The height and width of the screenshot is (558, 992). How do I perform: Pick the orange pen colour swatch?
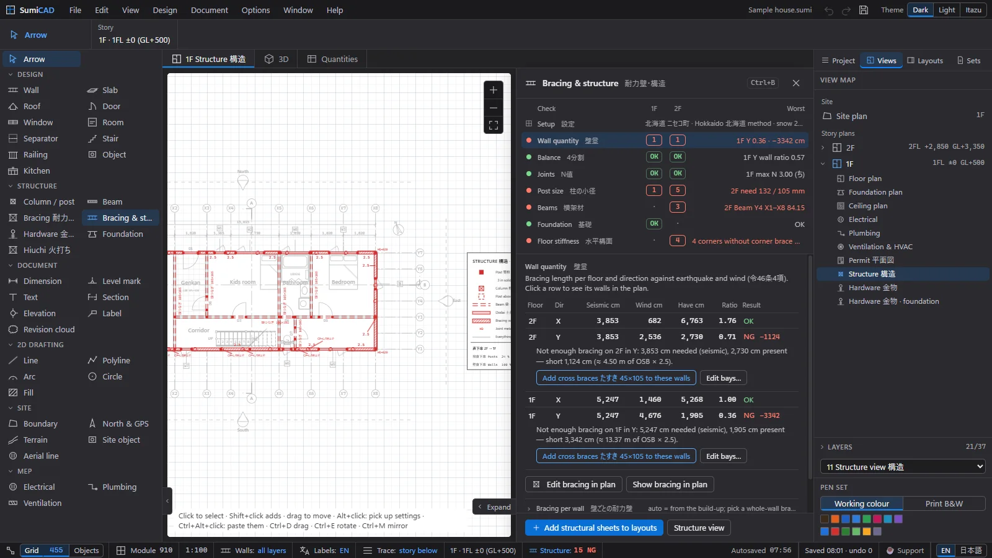[x=835, y=519]
